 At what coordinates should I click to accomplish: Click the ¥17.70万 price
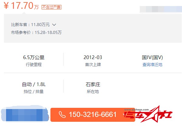21,6
